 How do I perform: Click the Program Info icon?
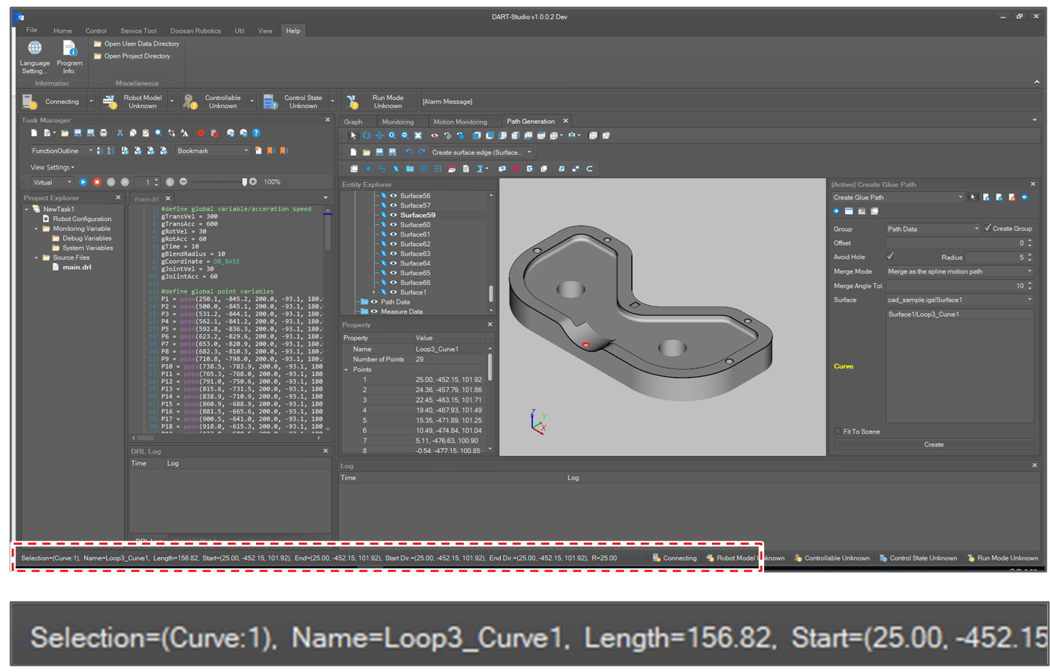pyautogui.click(x=69, y=48)
